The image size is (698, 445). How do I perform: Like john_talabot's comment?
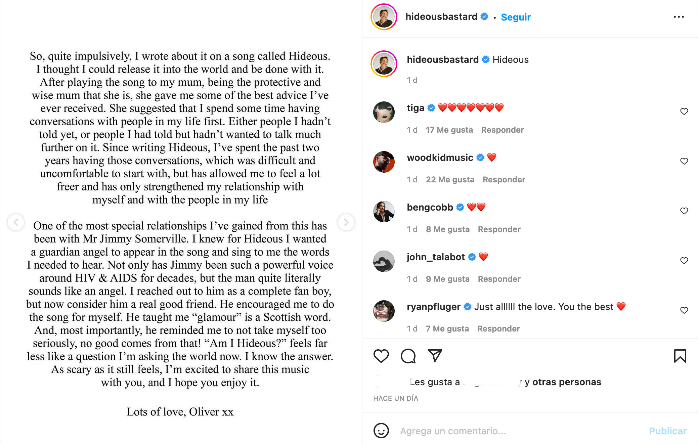[x=684, y=261]
